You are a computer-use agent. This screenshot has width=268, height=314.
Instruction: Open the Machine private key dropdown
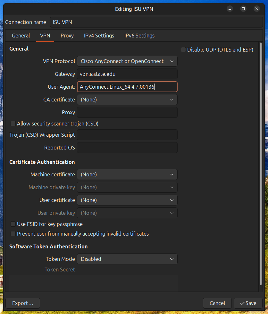(127, 188)
